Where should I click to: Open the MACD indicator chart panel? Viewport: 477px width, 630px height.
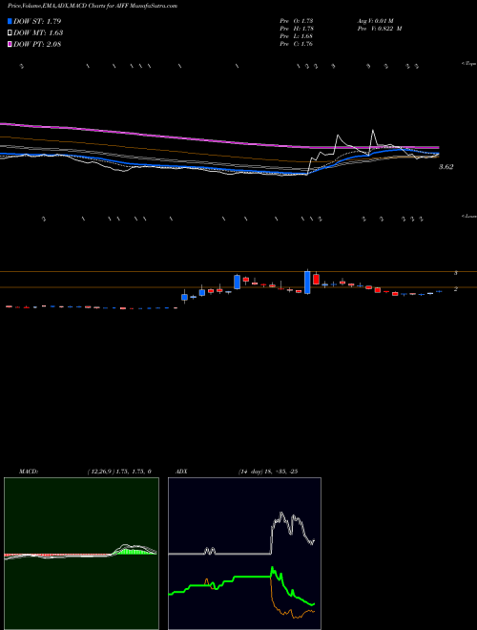tap(81, 554)
